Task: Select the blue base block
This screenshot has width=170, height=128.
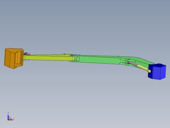Action: click(157, 72)
